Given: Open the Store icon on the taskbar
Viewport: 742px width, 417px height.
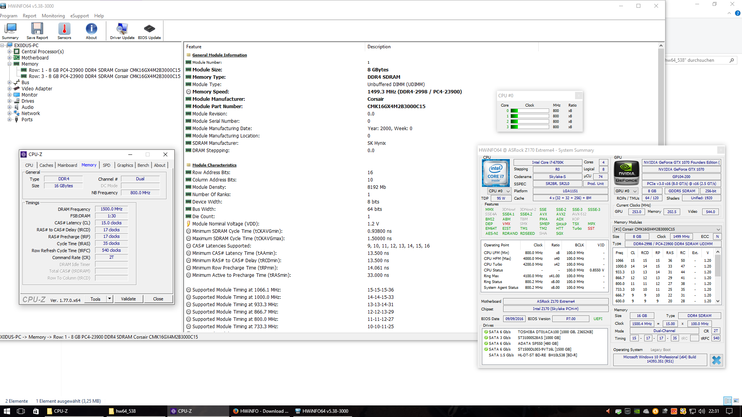Looking at the screenshot, I should pos(36,411).
